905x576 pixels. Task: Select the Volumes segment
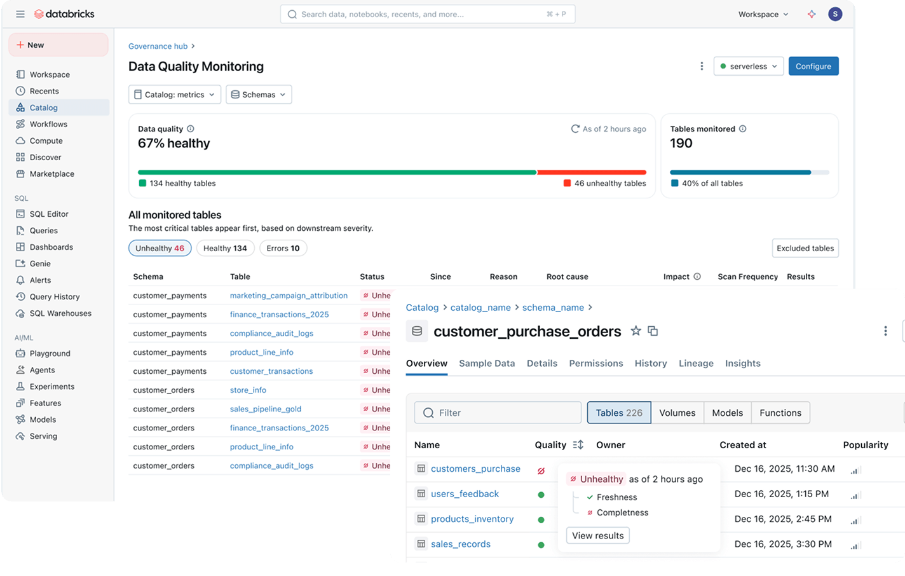point(677,413)
